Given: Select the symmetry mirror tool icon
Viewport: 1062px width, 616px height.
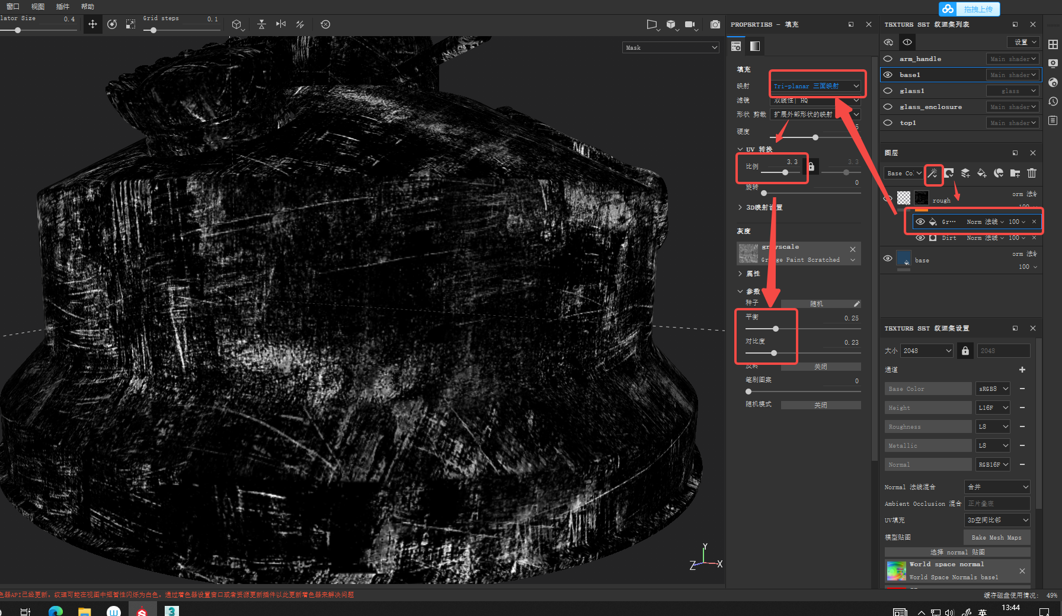Looking at the screenshot, I should (x=281, y=24).
